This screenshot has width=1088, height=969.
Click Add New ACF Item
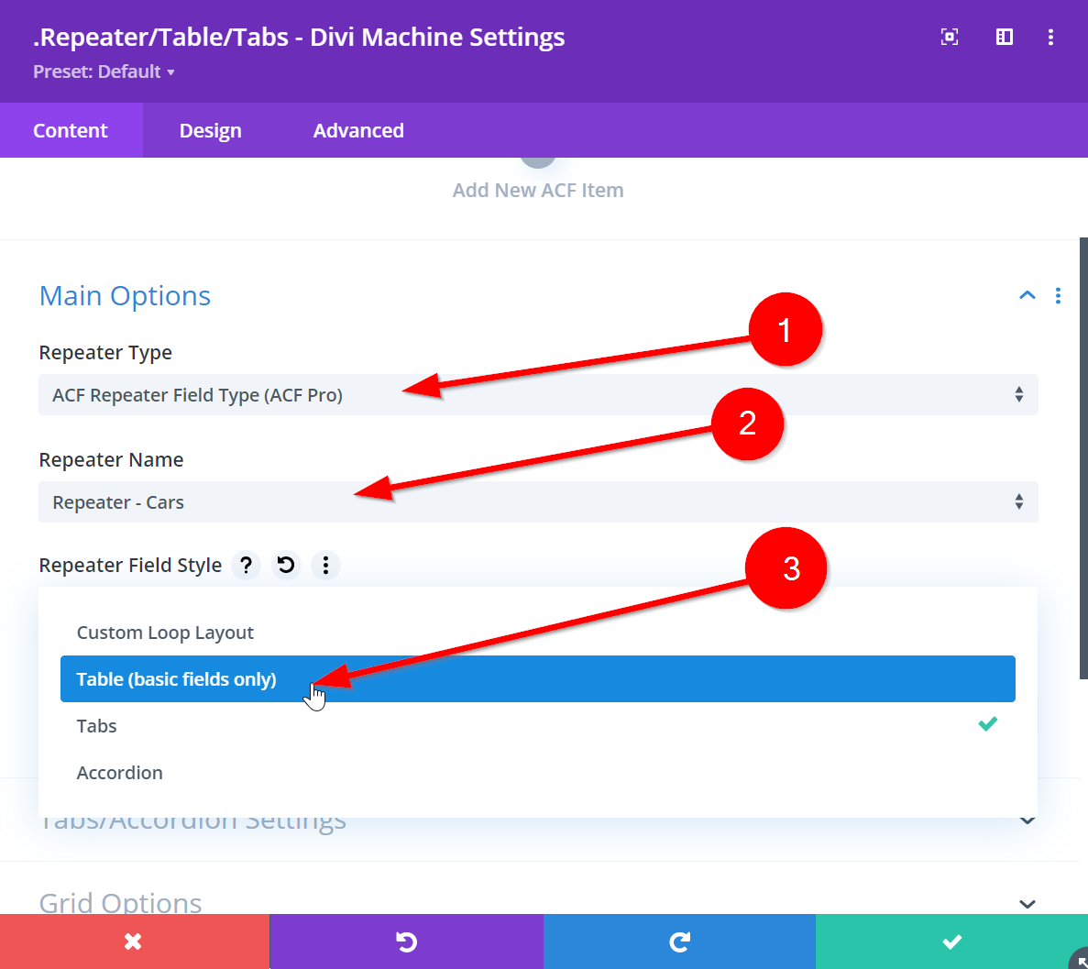(x=538, y=190)
